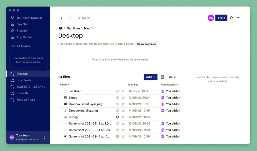
Task: Click the blue syncing icon next to H.jpeg
Action: (117, 117)
